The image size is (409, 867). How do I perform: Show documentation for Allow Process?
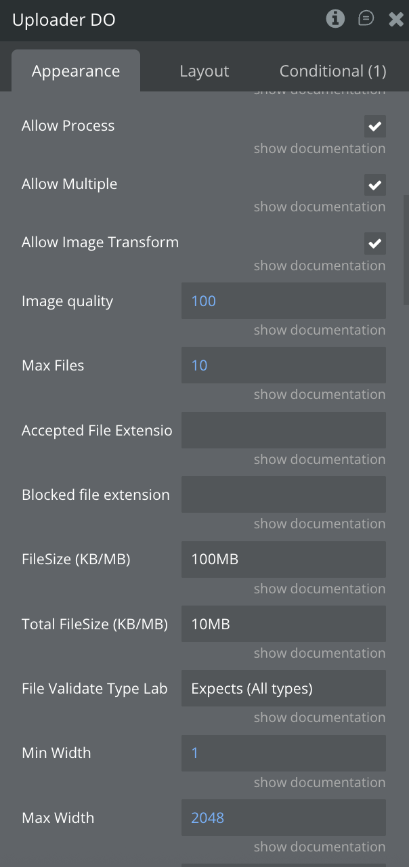pos(319,149)
